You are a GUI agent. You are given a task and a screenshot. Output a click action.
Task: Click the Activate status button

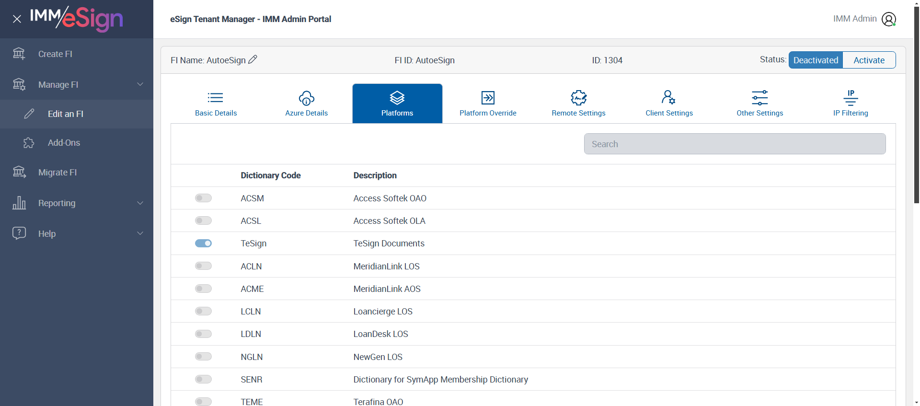(869, 60)
